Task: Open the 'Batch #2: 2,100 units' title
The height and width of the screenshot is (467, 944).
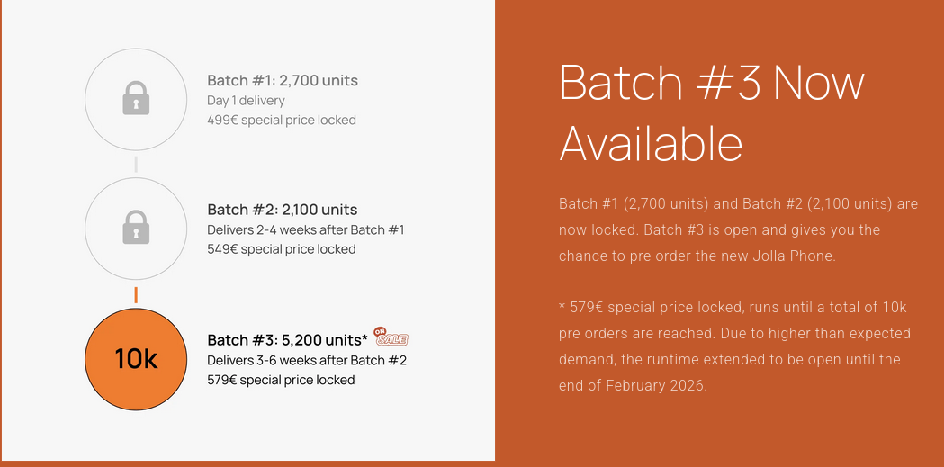Action: coord(283,210)
